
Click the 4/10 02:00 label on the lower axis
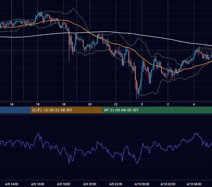(168, 184)
